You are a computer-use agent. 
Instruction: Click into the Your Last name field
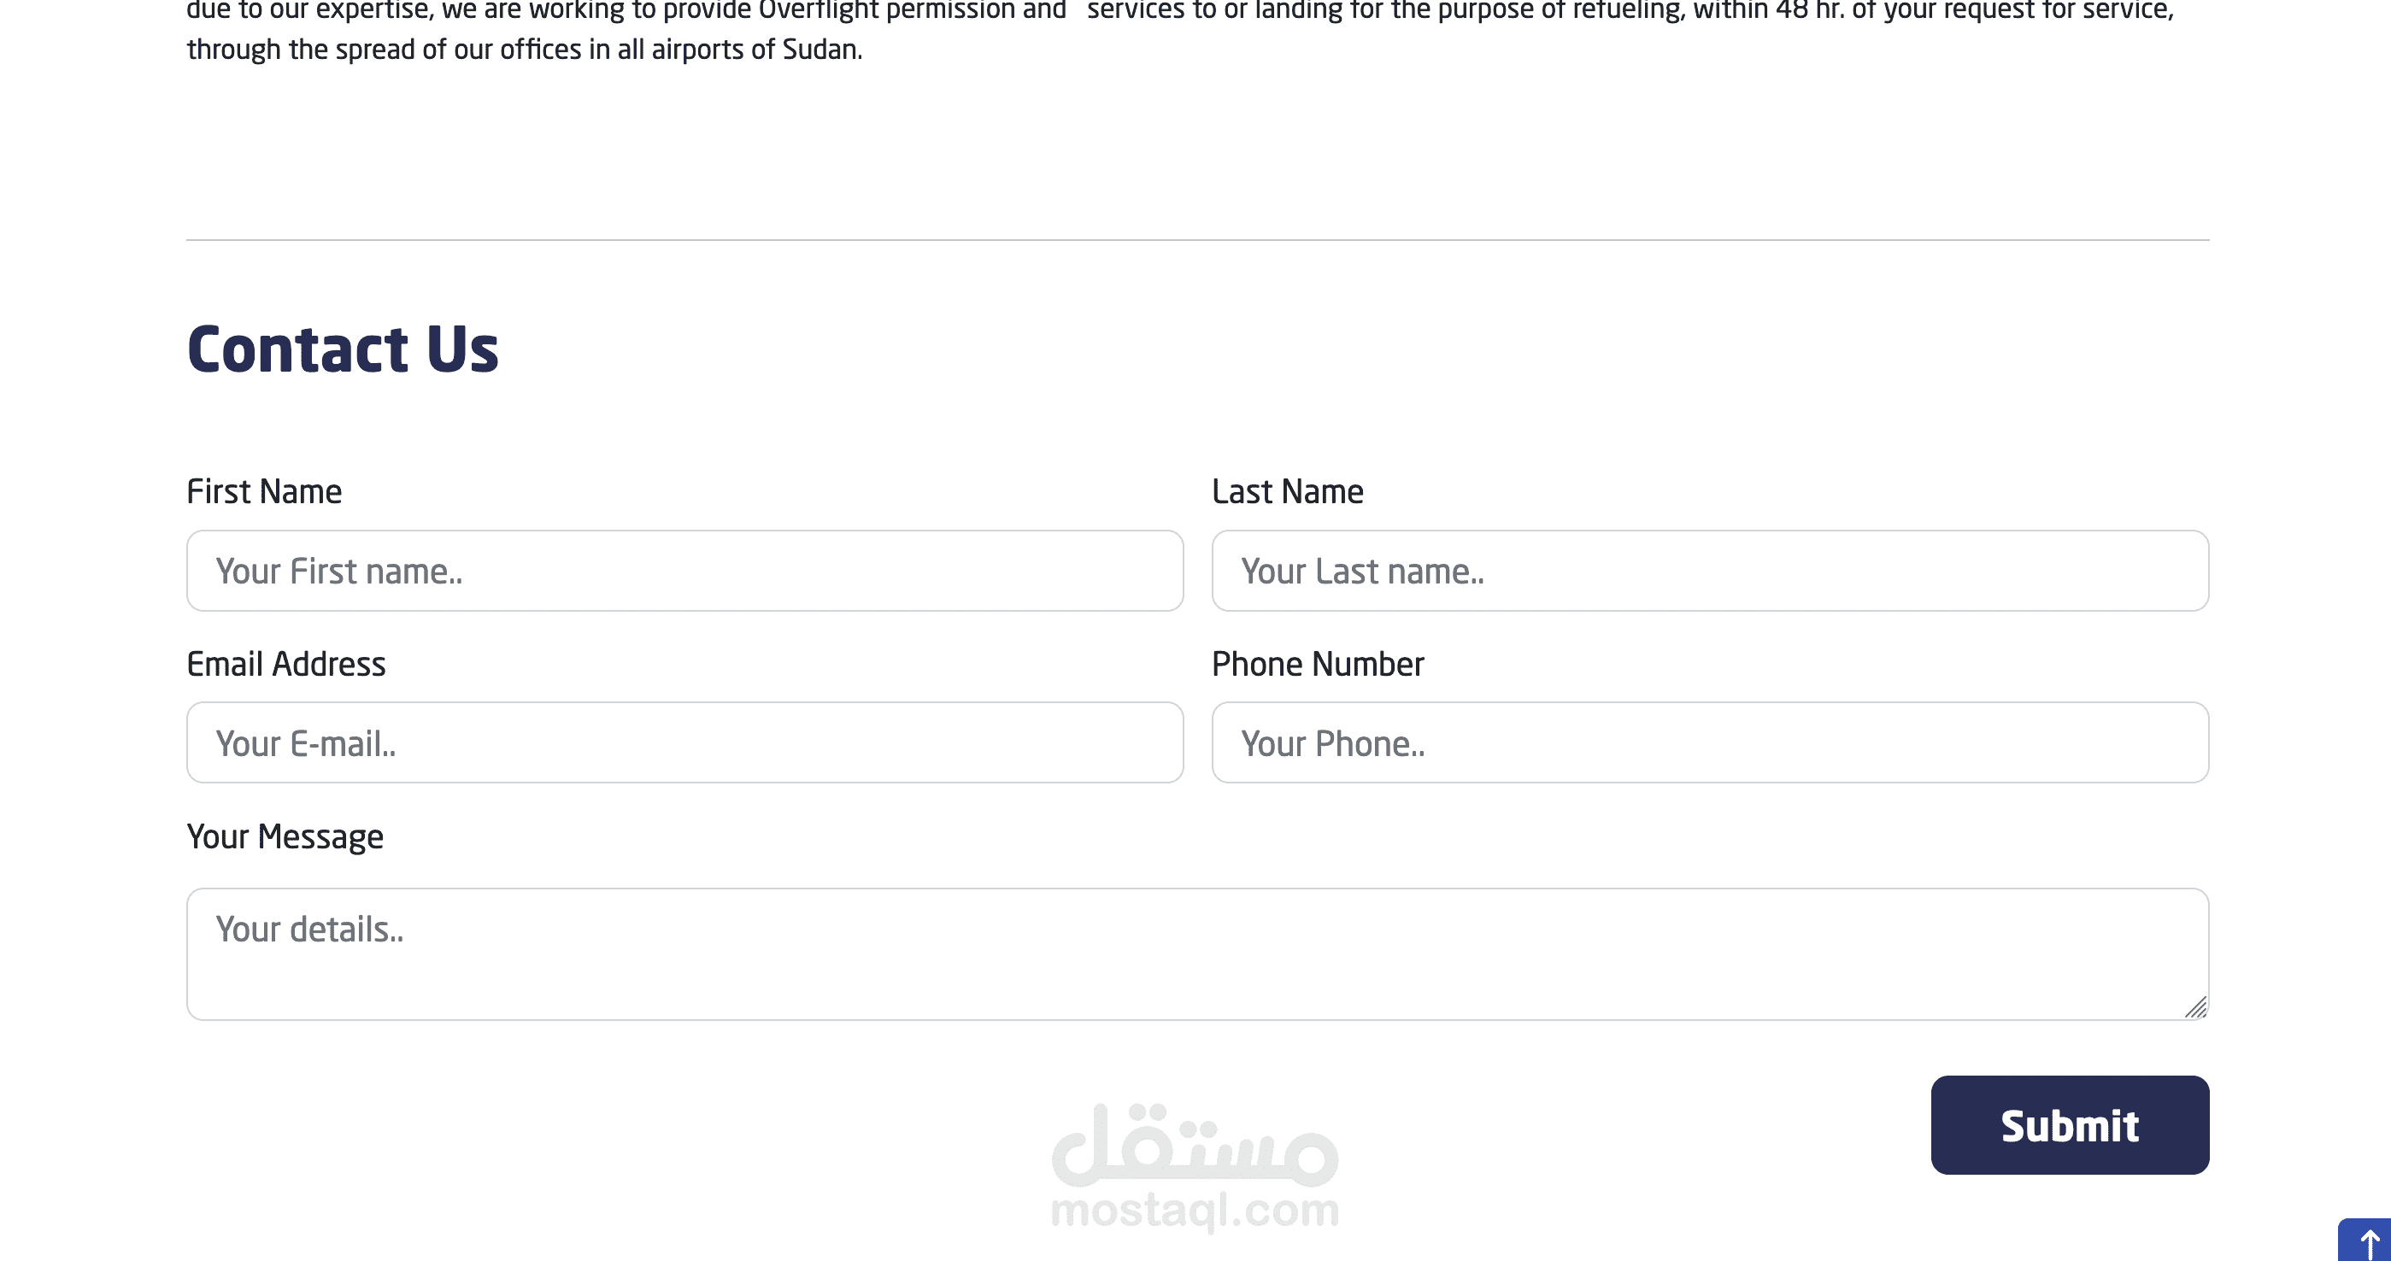(1709, 571)
